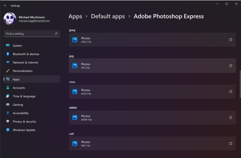Image resolution: width=241 pixels, height=158 pixels.
Task: Click the .MRW extension label
Action: [x=73, y=108]
